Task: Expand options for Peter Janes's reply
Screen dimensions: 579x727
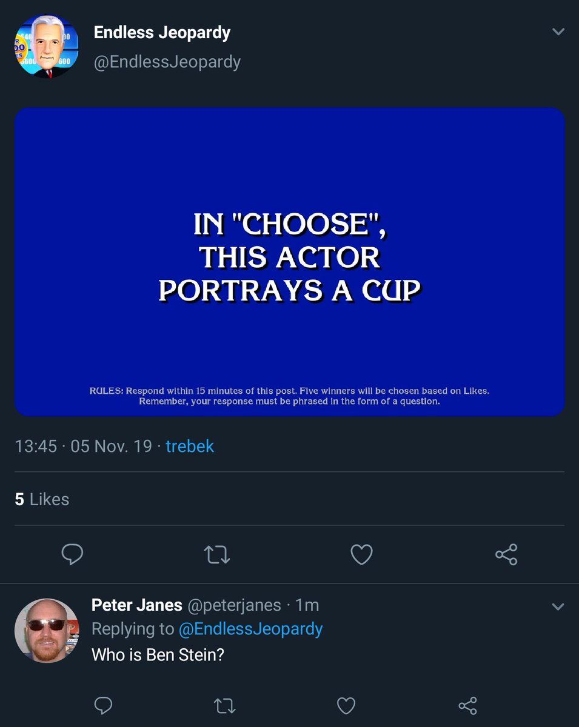Action: 558,606
